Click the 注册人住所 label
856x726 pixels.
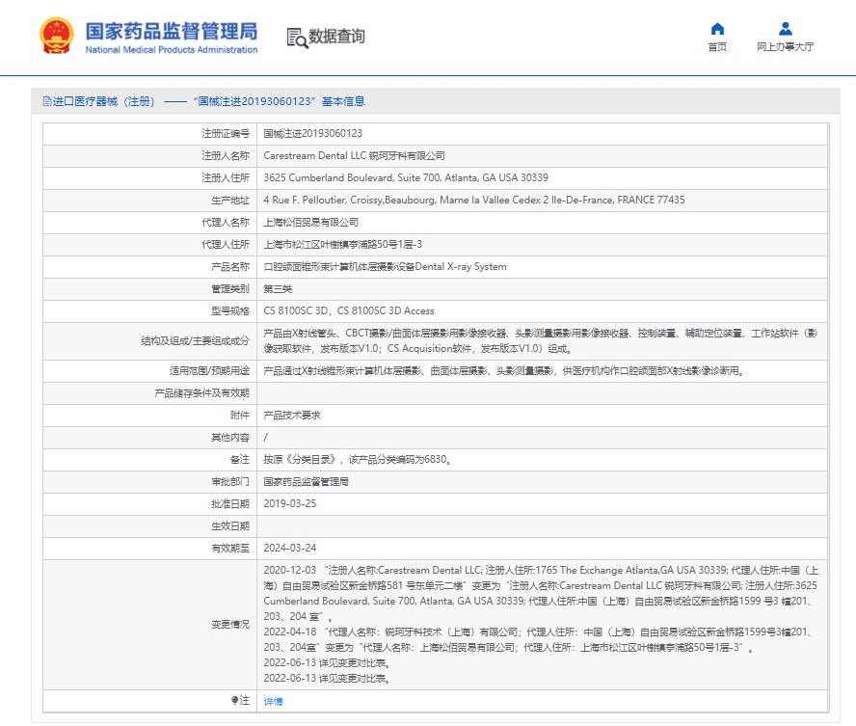226,178
